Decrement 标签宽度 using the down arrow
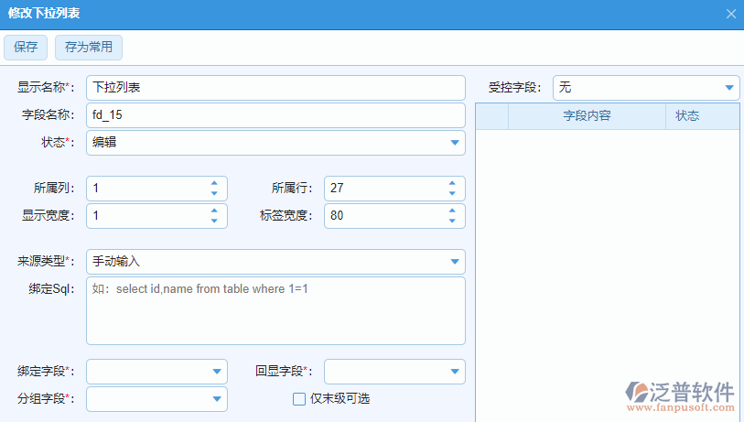This screenshot has height=422, width=744. [452, 221]
